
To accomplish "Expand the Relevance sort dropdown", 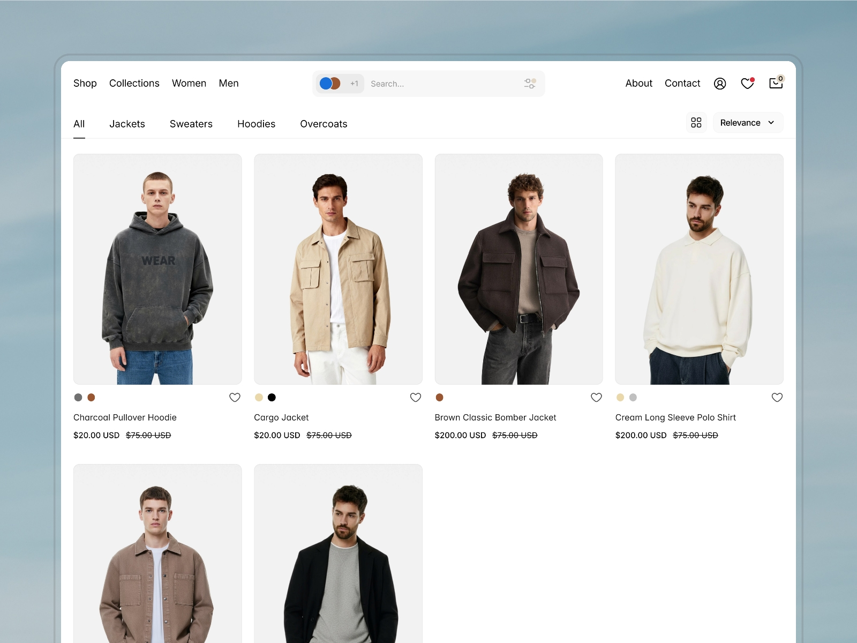I will pyautogui.click(x=748, y=123).
